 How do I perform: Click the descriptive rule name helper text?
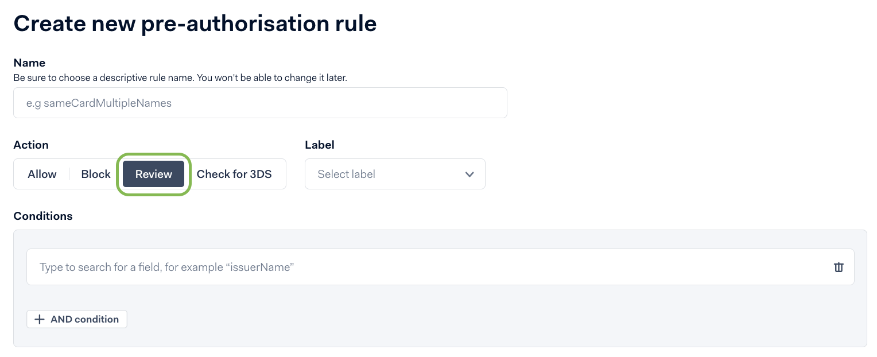pos(180,77)
